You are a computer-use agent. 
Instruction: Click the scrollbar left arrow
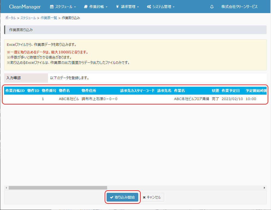click(6, 188)
